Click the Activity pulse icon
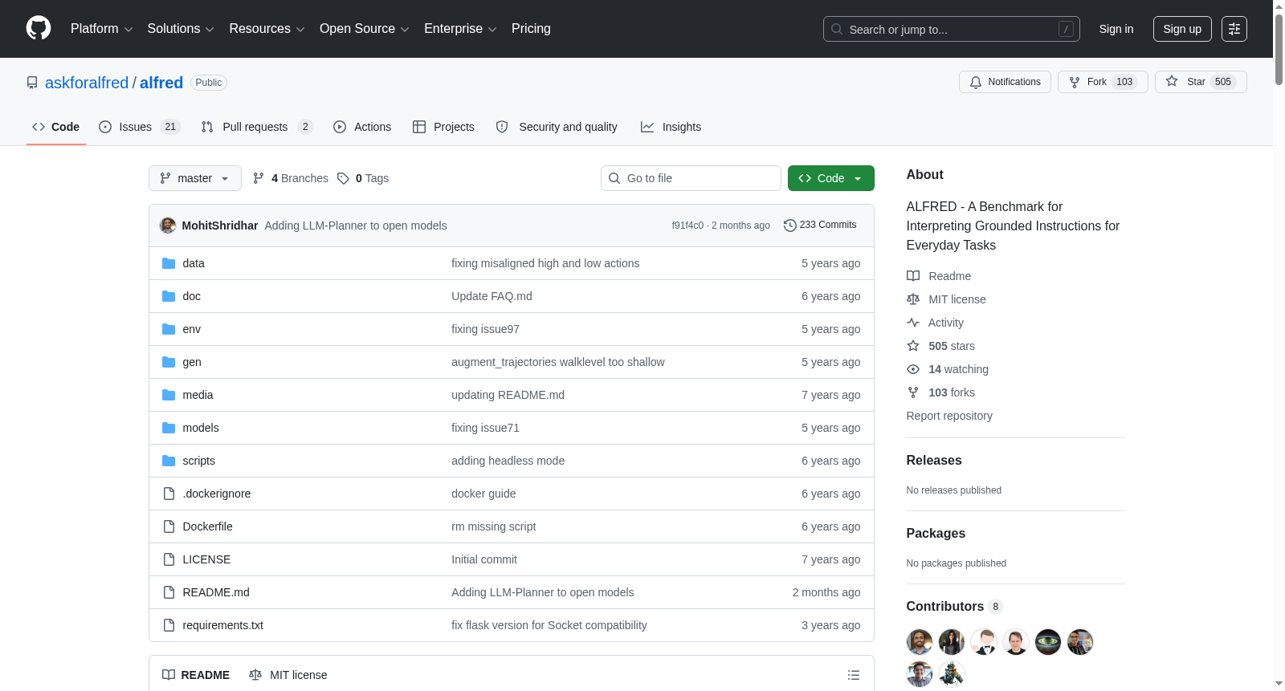 (913, 323)
